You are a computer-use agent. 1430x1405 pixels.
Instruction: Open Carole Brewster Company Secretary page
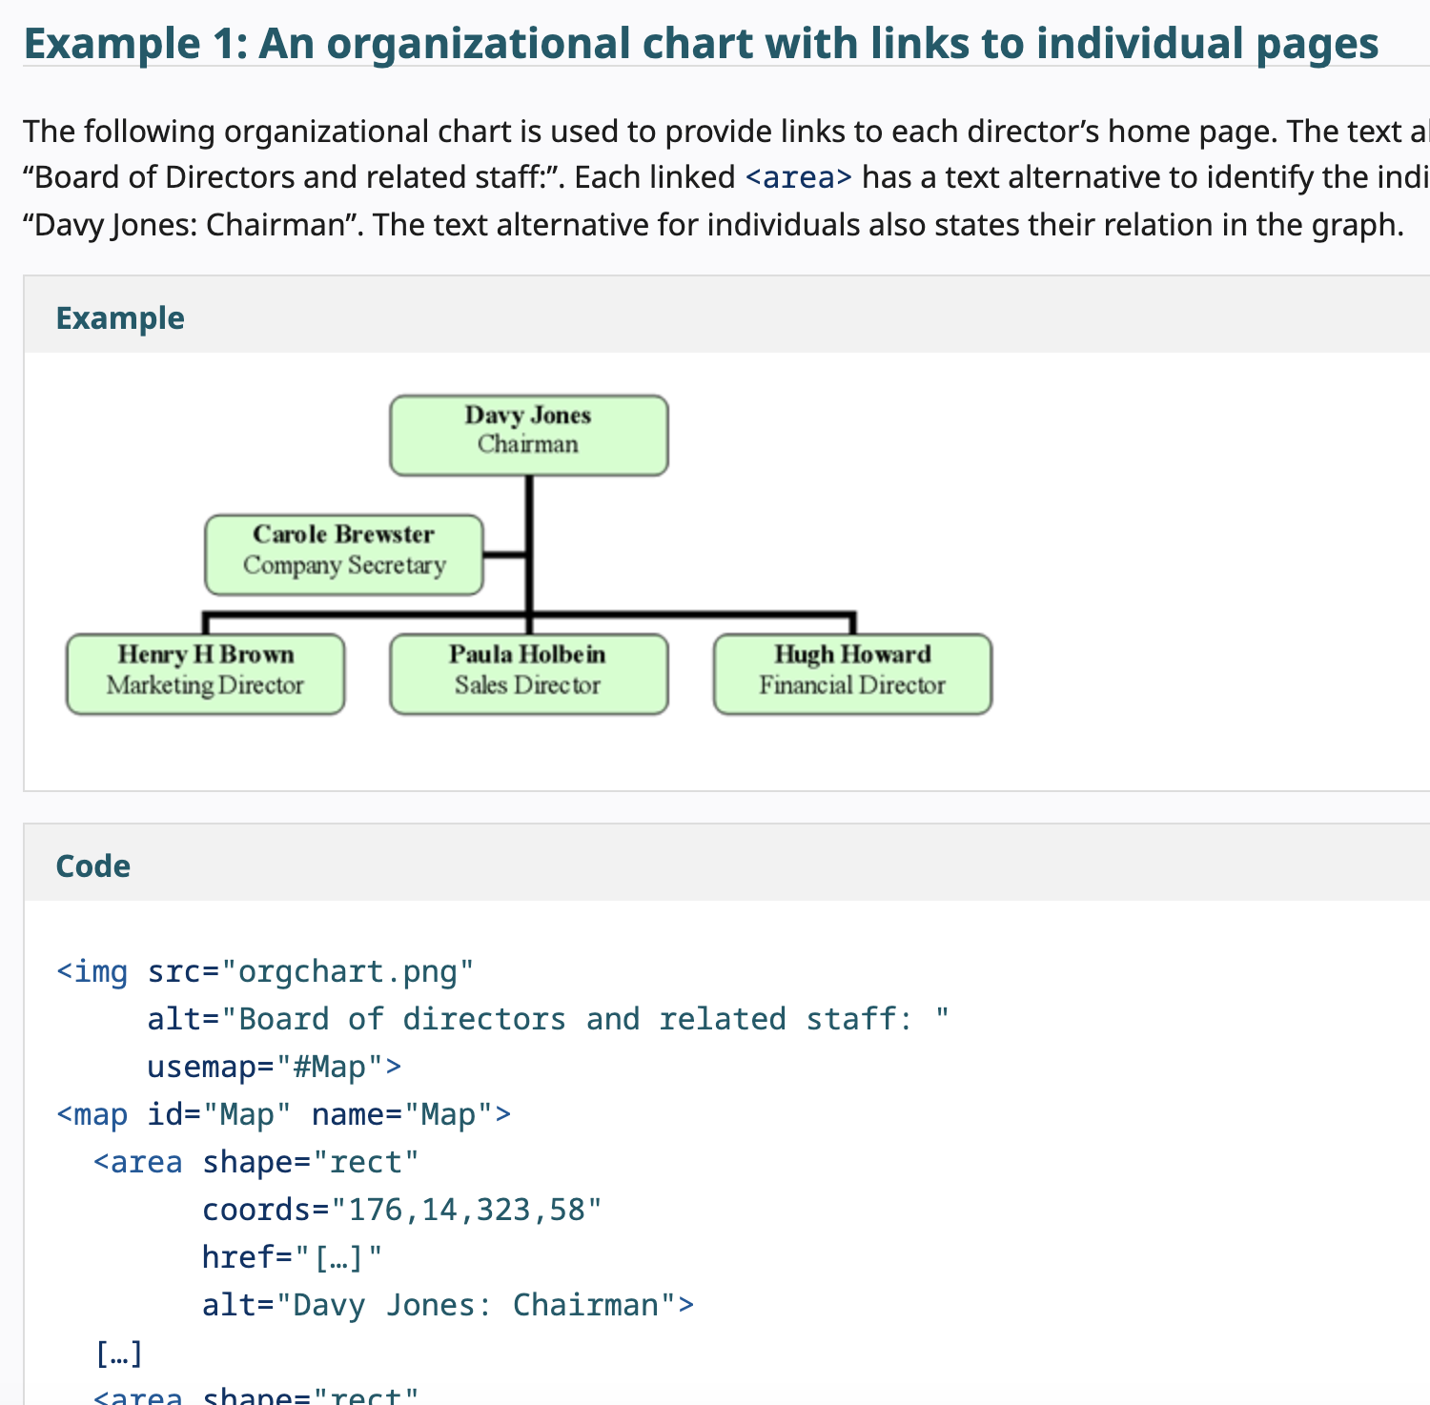coord(343,555)
